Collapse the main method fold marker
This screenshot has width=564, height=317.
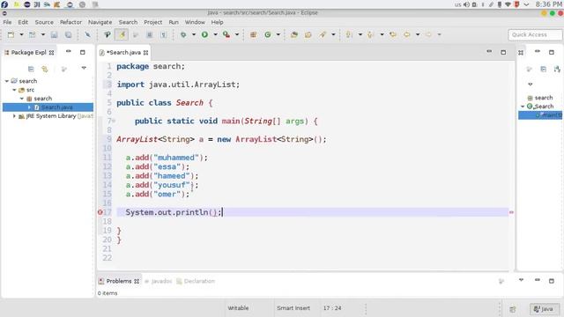coord(114,121)
